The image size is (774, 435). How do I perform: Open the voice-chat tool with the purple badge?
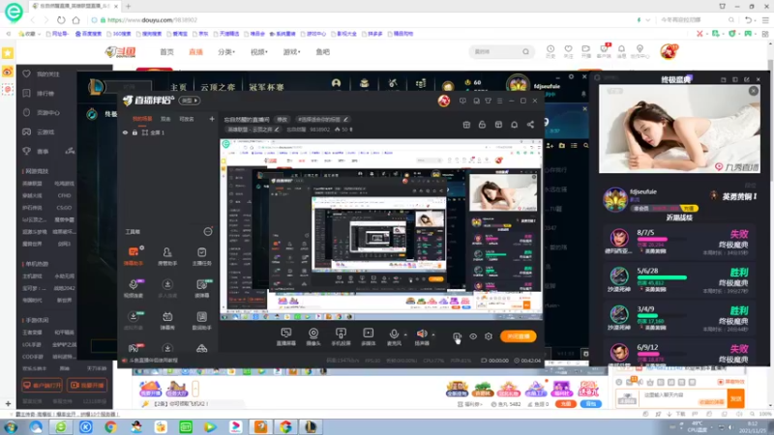coord(134,288)
